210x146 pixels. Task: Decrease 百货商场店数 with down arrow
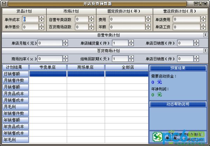point(92,28)
